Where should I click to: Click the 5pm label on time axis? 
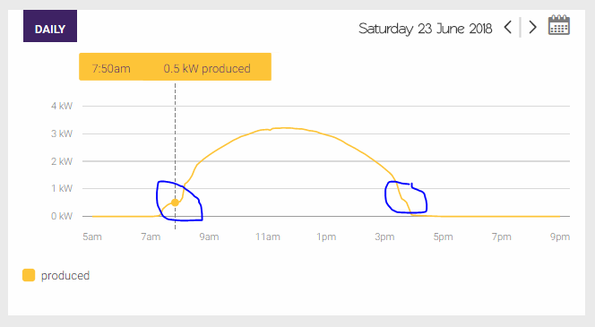pyautogui.click(x=444, y=237)
